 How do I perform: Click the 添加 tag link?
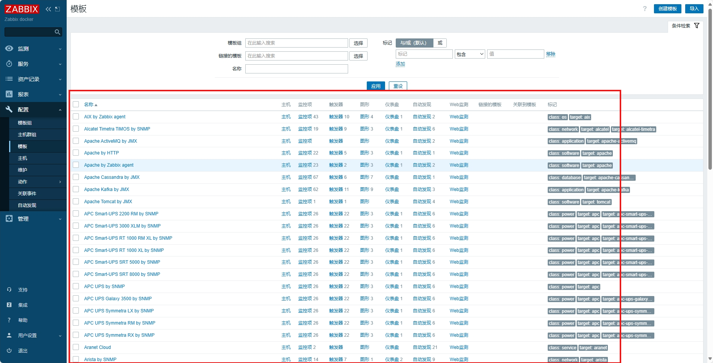[400, 64]
